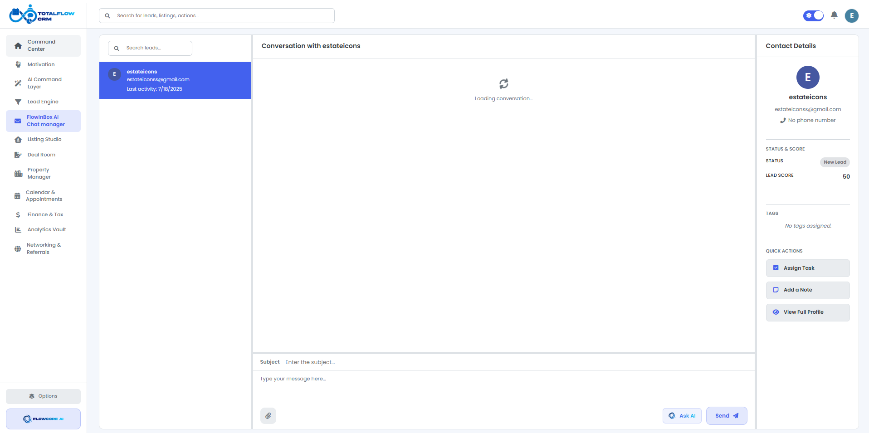Click the Property Manager building icon

(x=18, y=173)
